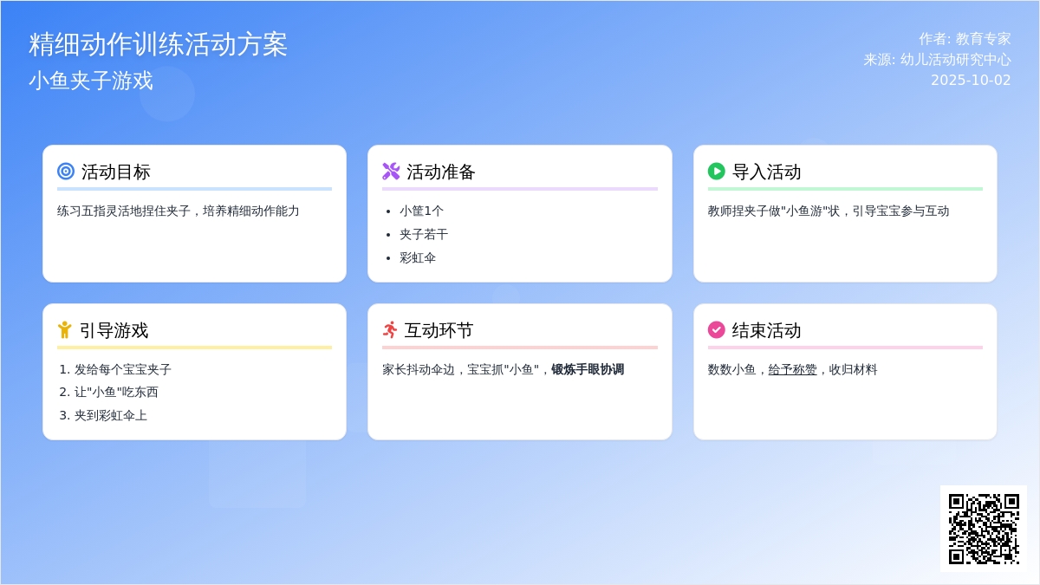The width and height of the screenshot is (1040, 585).
Task: Click the 导入活动 card heading
Action: [766, 172]
